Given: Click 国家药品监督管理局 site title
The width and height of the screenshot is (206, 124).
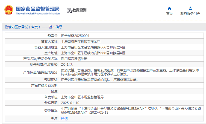Looking at the screenshot, I should click(38, 9).
